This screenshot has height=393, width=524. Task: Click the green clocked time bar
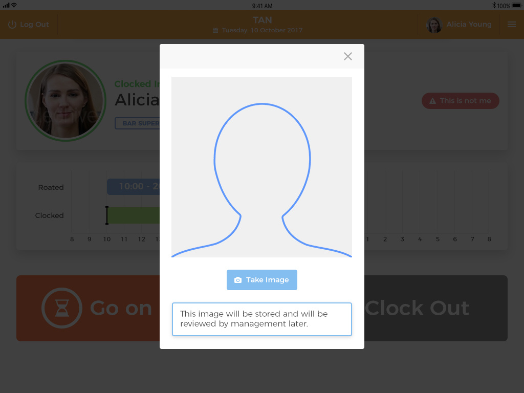point(134,215)
